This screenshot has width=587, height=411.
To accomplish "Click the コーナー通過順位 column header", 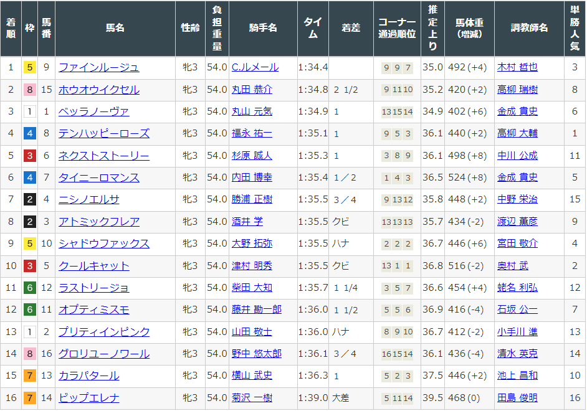I will [x=397, y=28].
